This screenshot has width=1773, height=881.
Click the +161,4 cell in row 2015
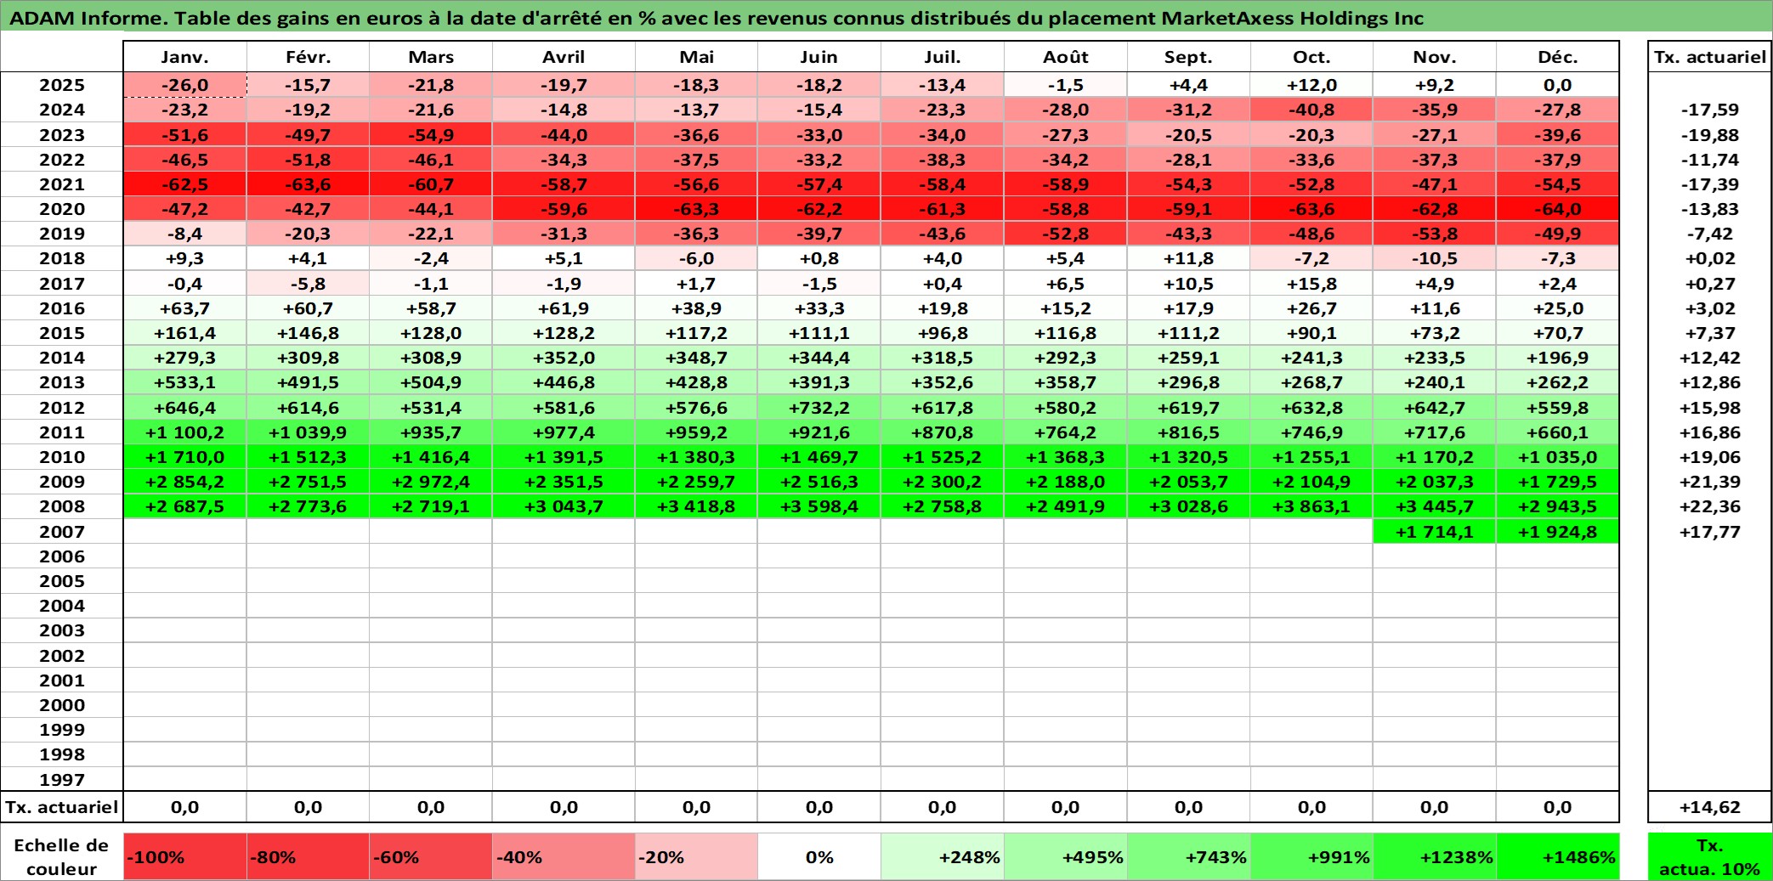[185, 333]
